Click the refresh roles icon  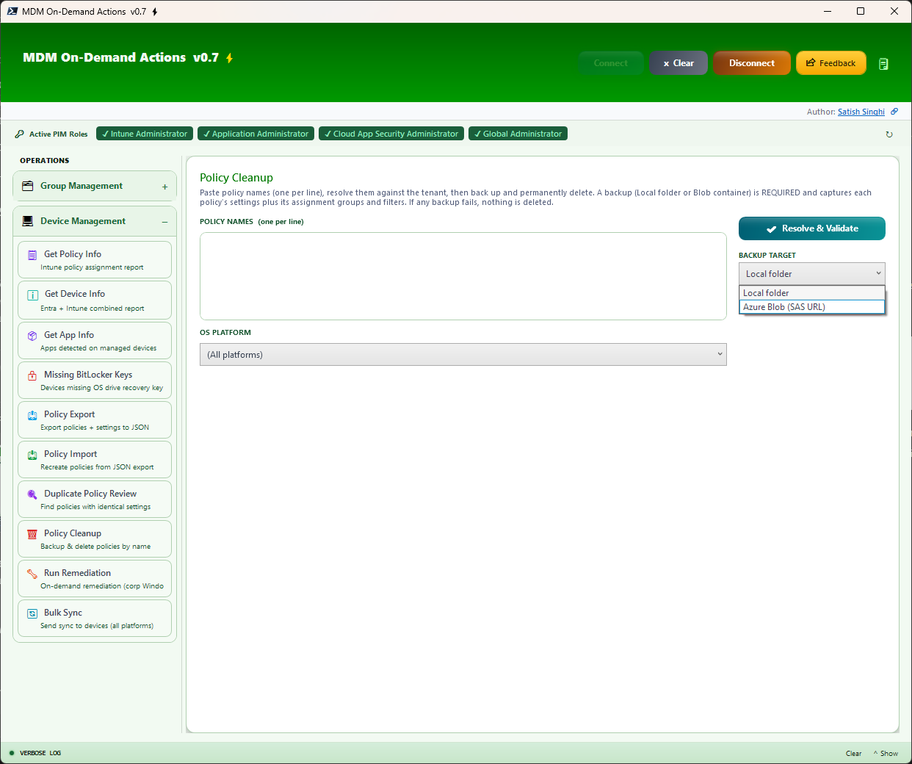tap(889, 134)
